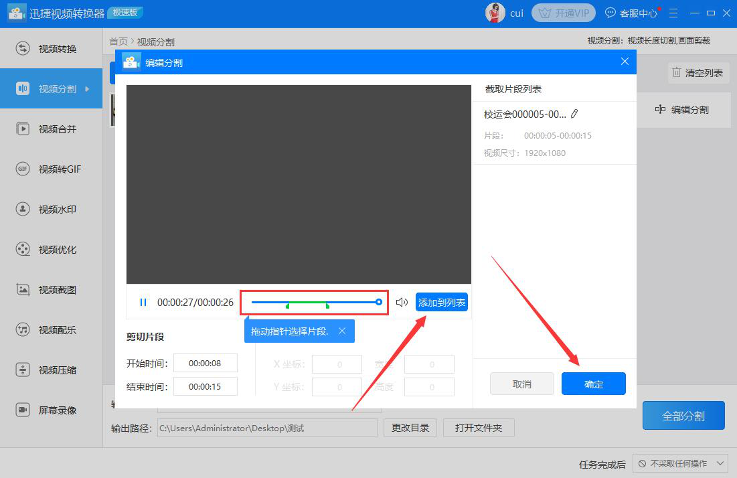Click 确定 to confirm split
Screen dimensions: 737x478
click(593, 384)
